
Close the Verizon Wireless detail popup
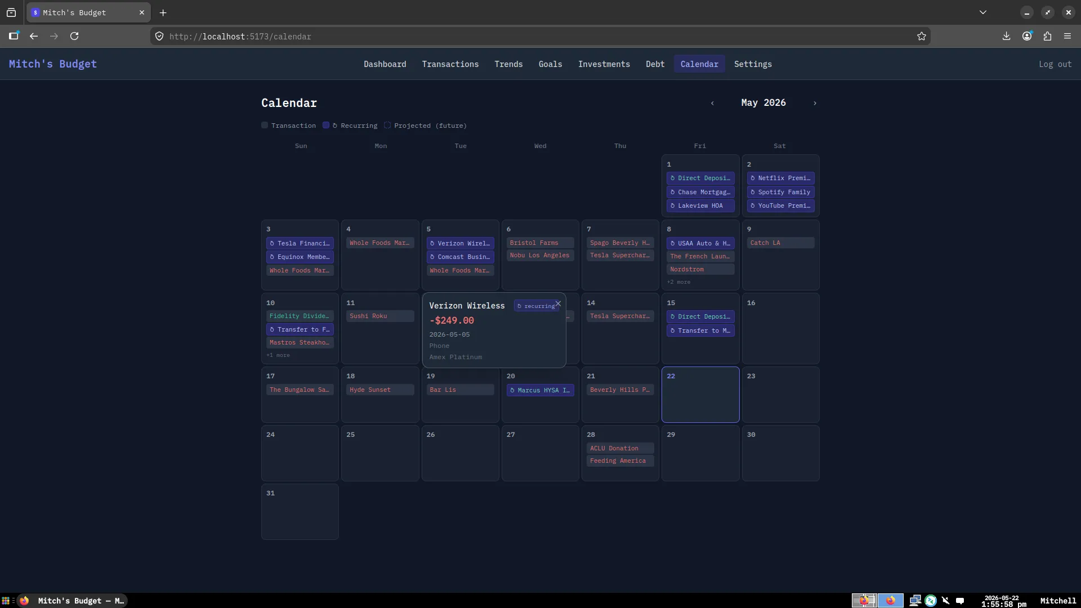tap(558, 303)
